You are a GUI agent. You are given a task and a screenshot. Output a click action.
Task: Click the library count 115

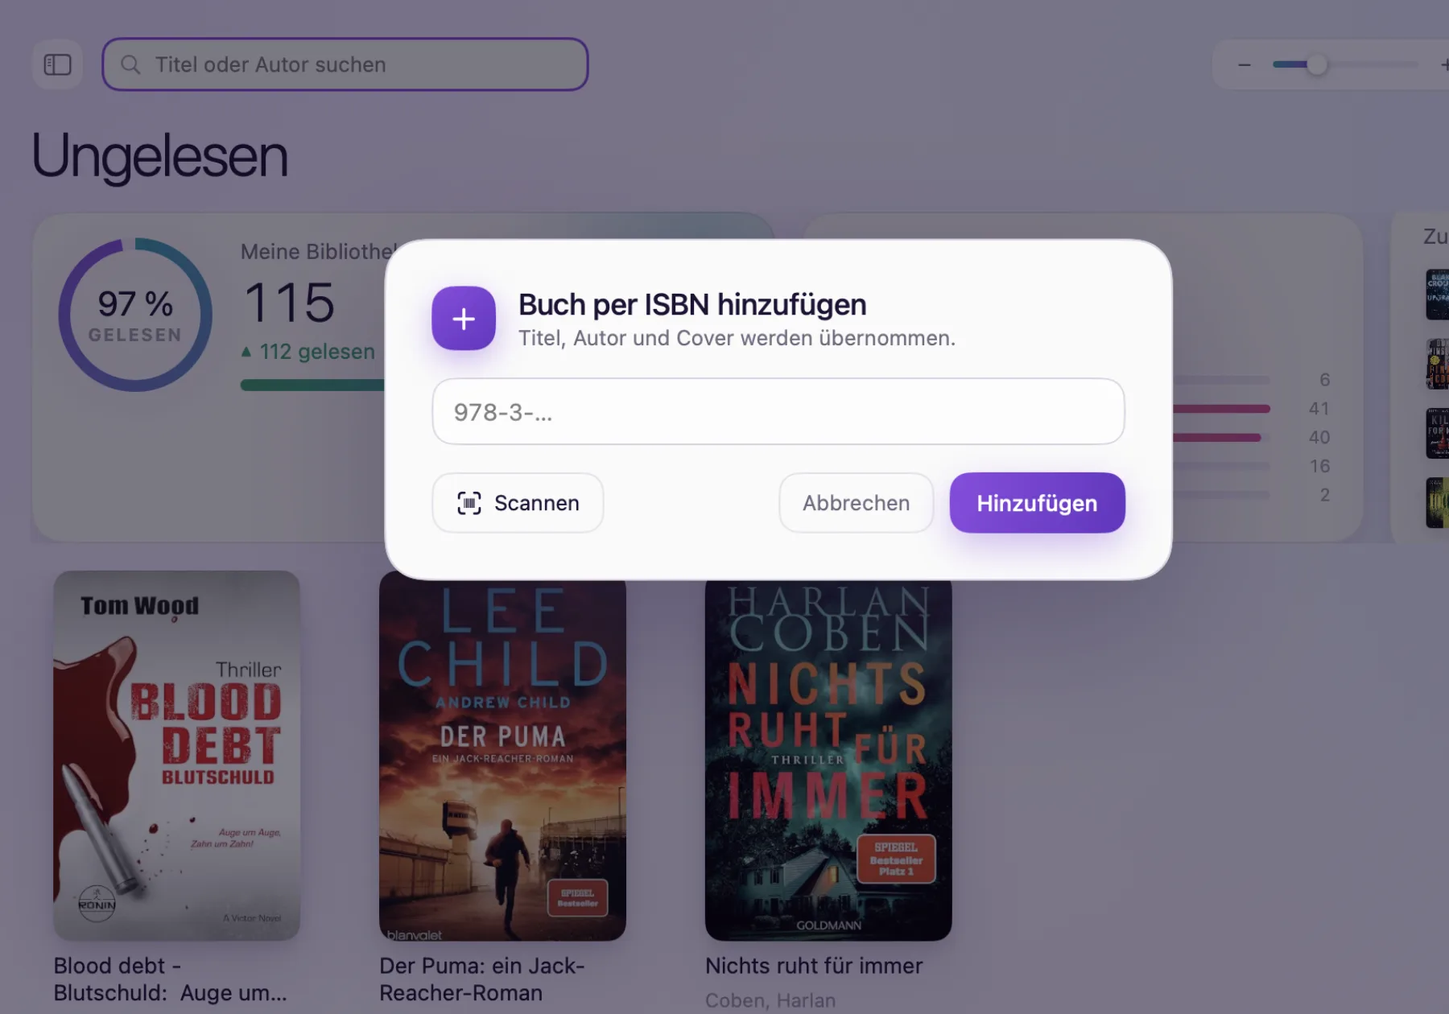coord(289,303)
